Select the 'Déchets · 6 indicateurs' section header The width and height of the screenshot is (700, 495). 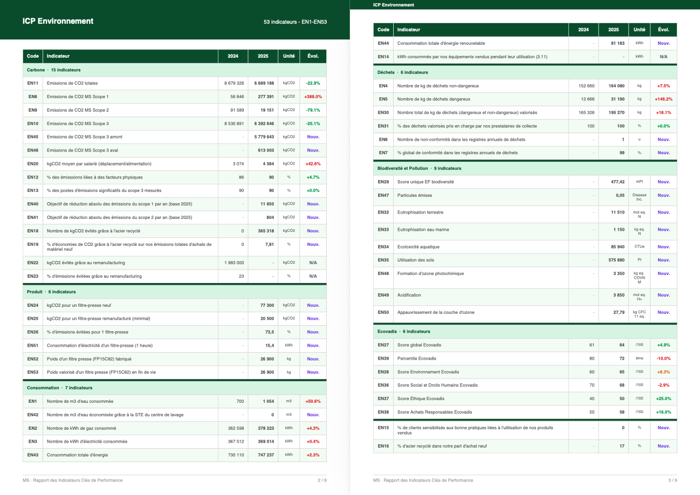pyautogui.click(x=525, y=72)
